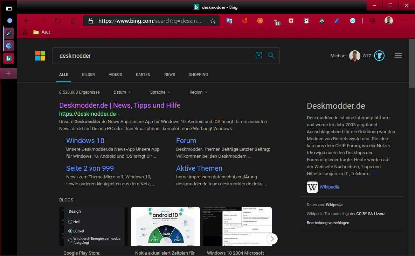The image size is (415, 256).
Task: View site security lock information
Action: point(90,21)
